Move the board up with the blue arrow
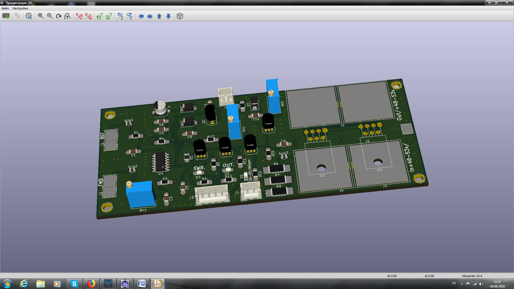This screenshot has height=289, width=514. pyautogui.click(x=159, y=16)
